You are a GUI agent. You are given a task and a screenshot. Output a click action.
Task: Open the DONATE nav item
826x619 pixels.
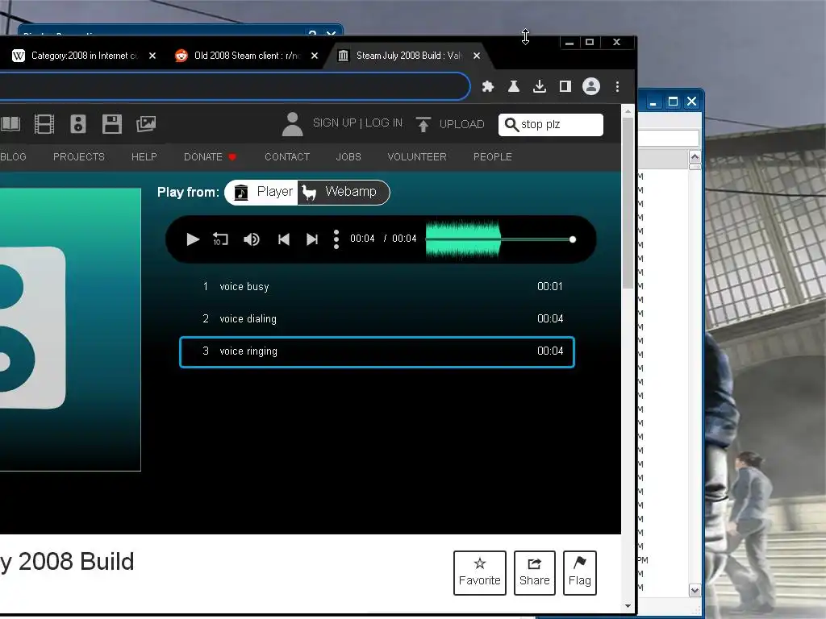click(210, 157)
